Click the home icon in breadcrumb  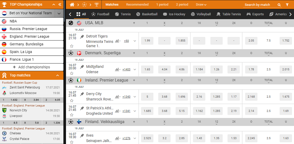pyautogui.click(x=72, y=5)
